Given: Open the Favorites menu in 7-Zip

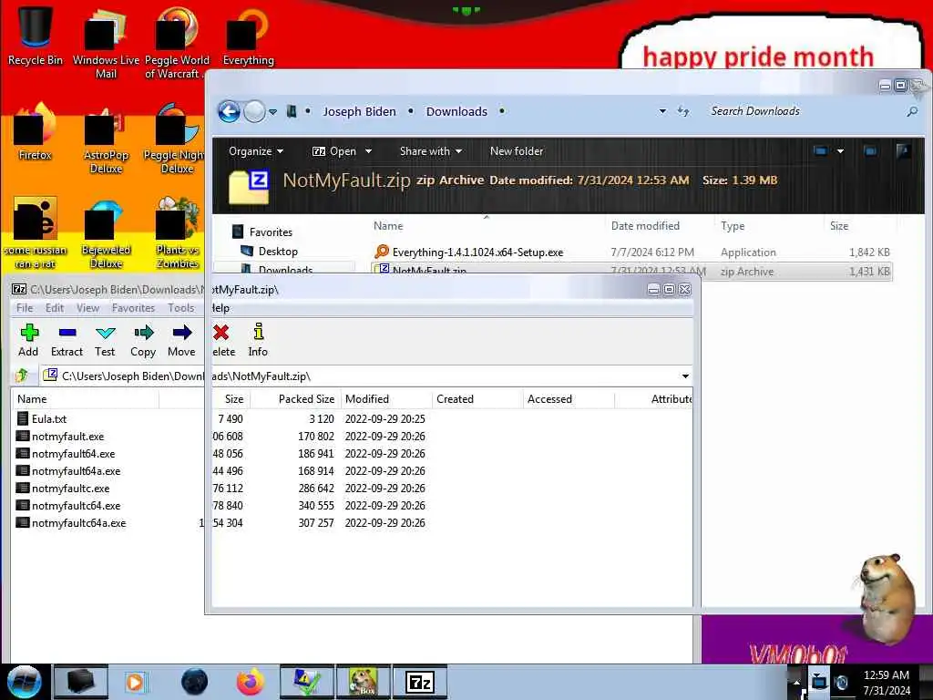Looking at the screenshot, I should (133, 308).
